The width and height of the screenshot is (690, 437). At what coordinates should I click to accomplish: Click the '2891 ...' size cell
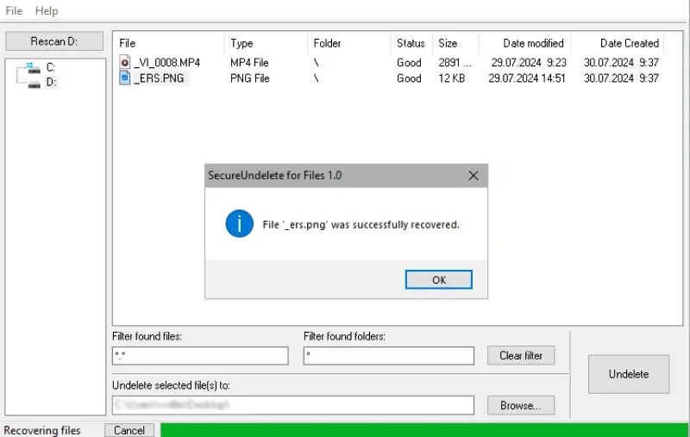(x=455, y=62)
